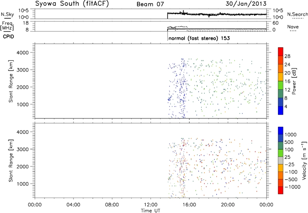308x213 pixels.
Task: Pick the orange-red 24–28 dB power swatch
Action: tap(281, 60)
